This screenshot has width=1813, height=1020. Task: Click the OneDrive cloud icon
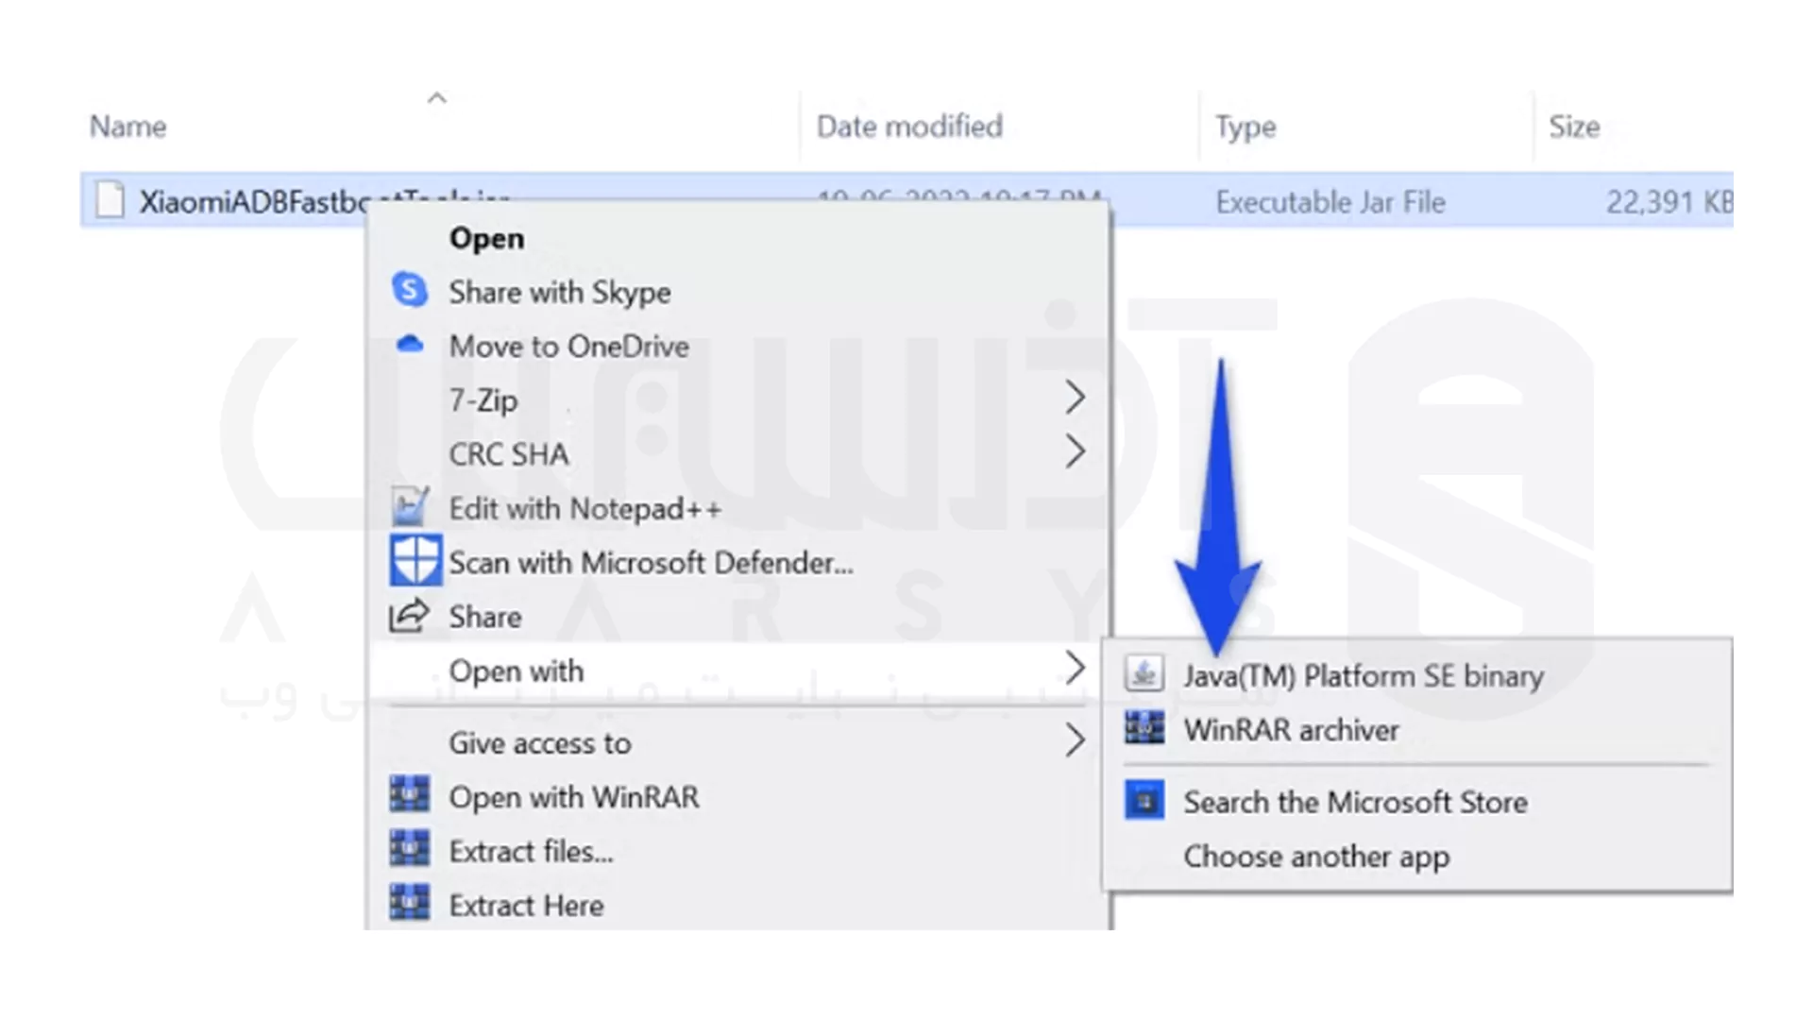[410, 345]
